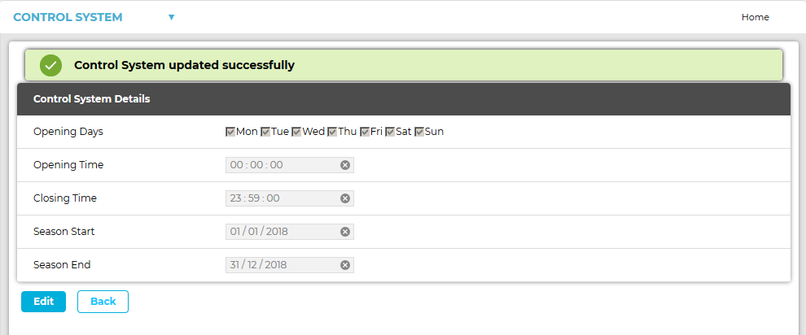Toggle the Wed opening day checkbox
The height and width of the screenshot is (335, 806).
(x=297, y=132)
